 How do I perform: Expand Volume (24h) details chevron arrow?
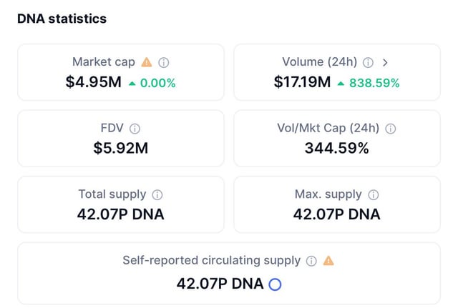point(385,62)
